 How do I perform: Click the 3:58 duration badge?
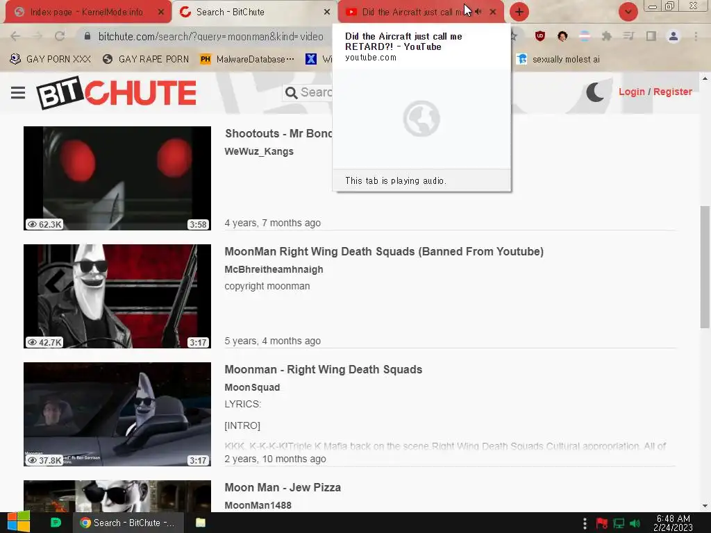pyautogui.click(x=198, y=224)
